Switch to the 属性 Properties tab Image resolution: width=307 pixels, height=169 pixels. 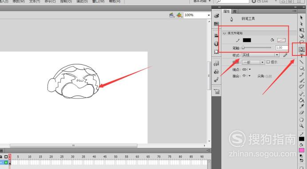pos(227,12)
